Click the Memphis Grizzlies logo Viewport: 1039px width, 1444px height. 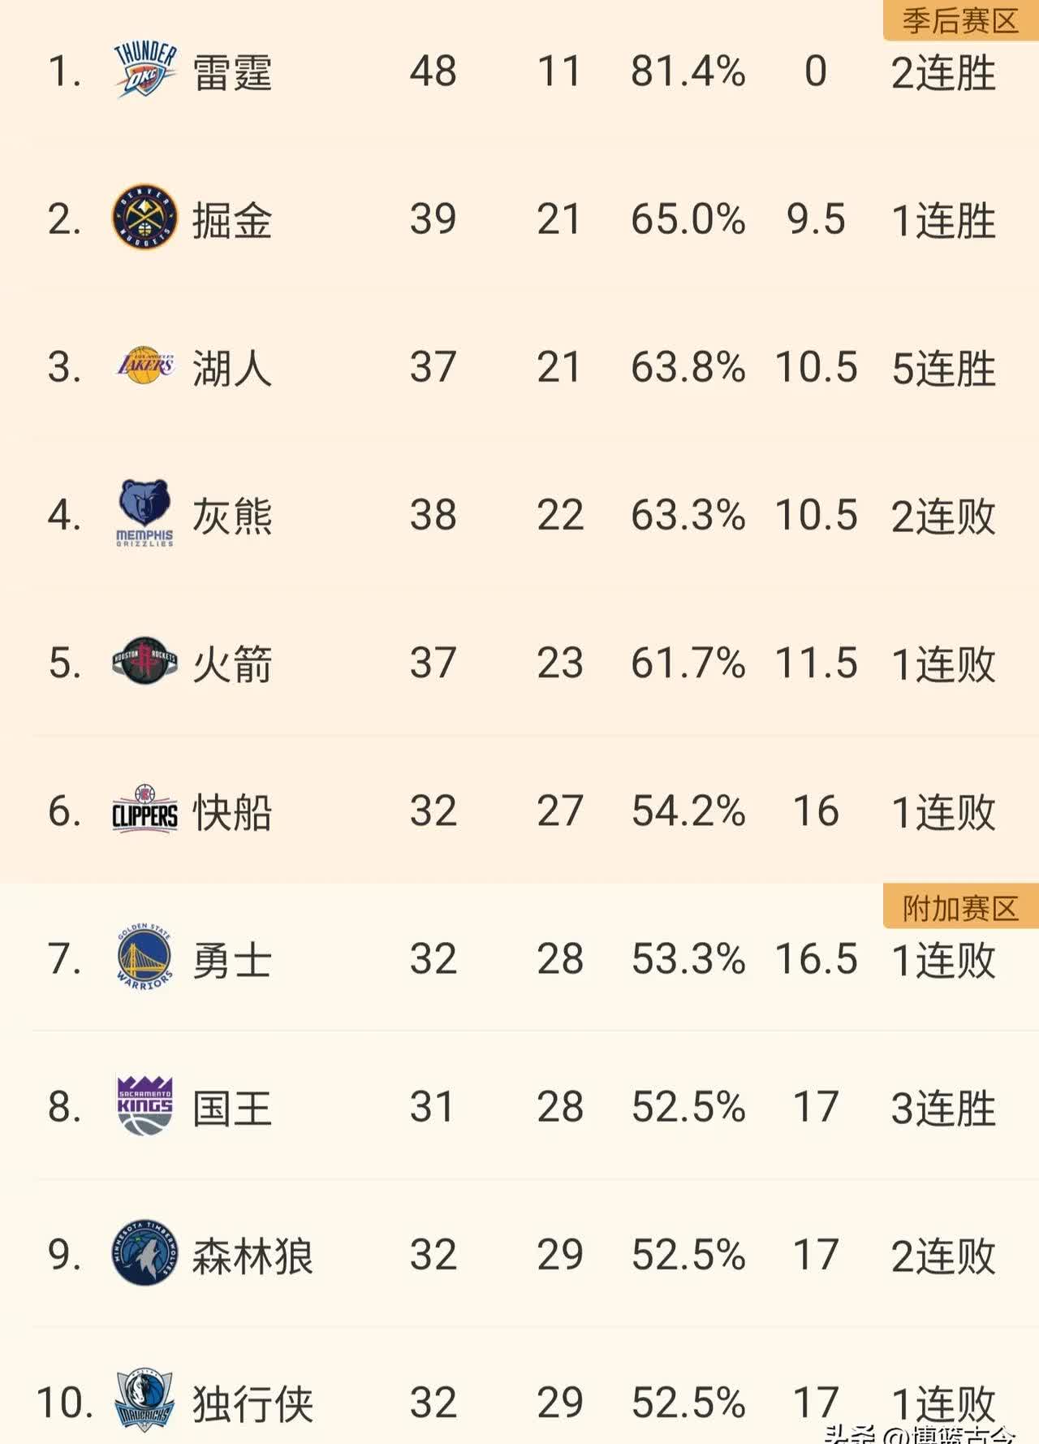pos(144,513)
